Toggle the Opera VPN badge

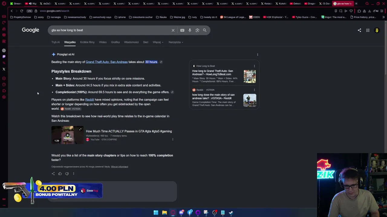point(29,11)
